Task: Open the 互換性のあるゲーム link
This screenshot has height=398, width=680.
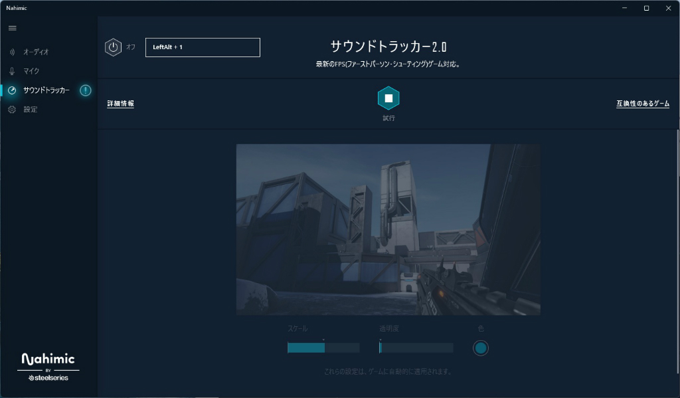Action: pos(643,103)
